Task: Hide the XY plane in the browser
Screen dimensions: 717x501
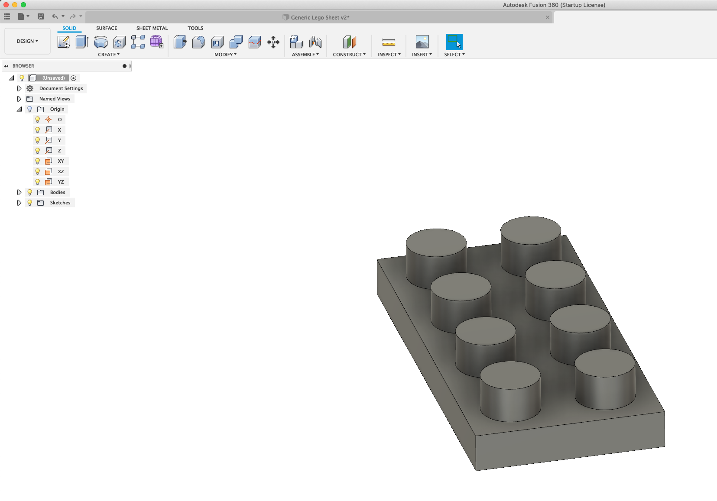Action: click(x=38, y=161)
